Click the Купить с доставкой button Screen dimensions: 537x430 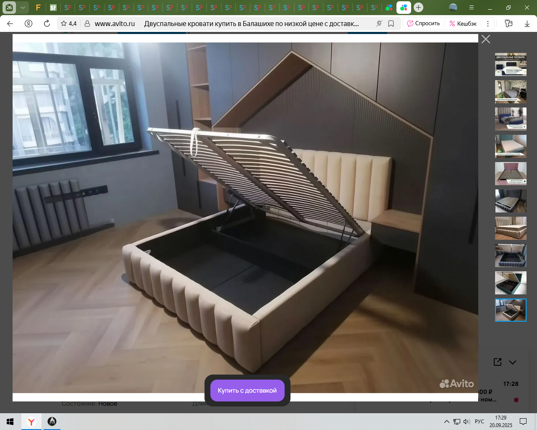(x=248, y=391)
